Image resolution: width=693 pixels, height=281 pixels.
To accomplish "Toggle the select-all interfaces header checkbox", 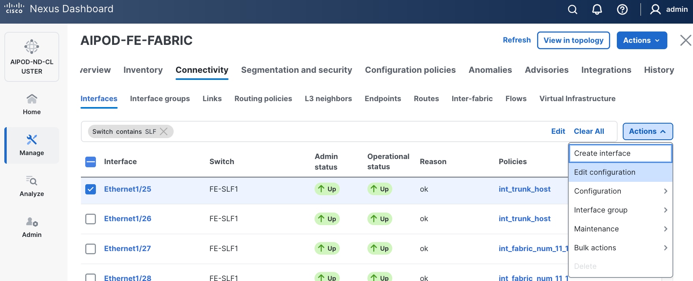I will [x=91, y=162].
